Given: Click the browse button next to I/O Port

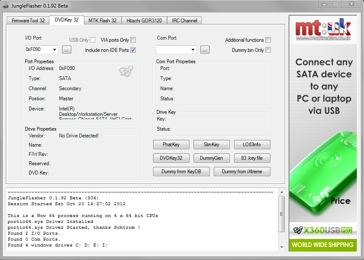Looking at the screenshot, I should point(67,50).
